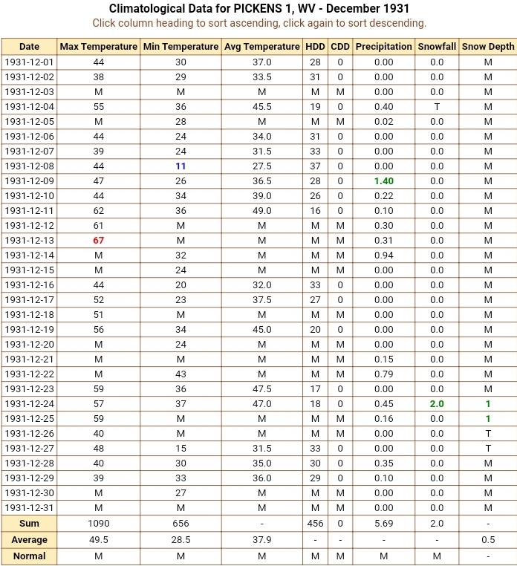This screenshot has height=566, width=517.
Task: Sort by the CDD column heading
Action: click(340, 47)
